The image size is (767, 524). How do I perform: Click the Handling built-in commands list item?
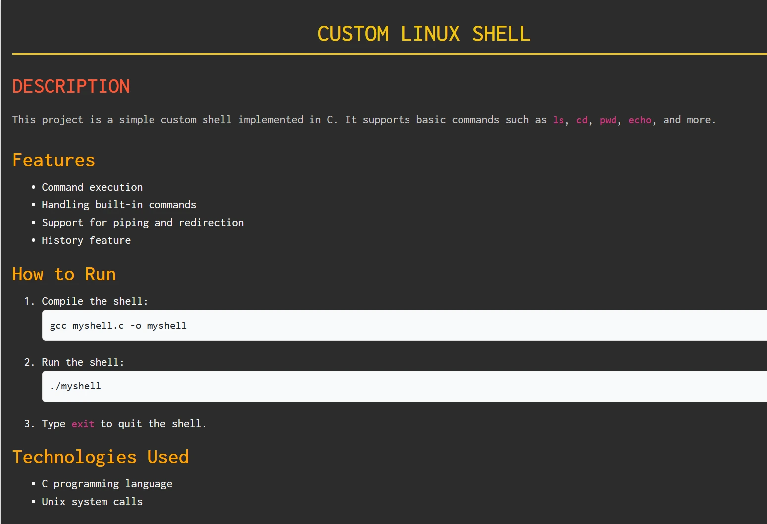119,204
